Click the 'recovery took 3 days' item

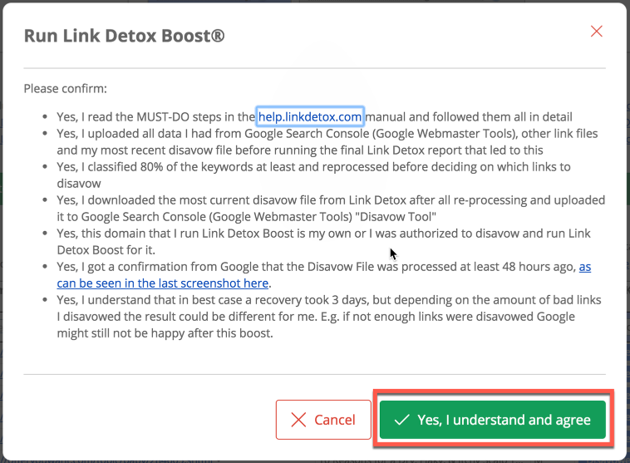[x=328, y=317]
